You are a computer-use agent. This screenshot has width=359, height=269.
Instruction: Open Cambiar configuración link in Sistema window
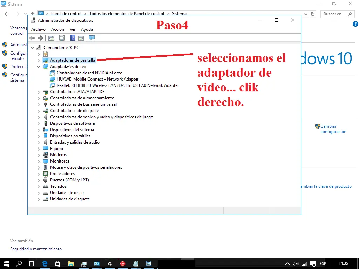[333, 129]
